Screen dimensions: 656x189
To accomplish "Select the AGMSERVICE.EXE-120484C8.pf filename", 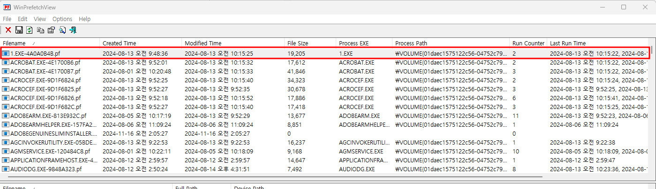I will pyautogui.click(x=50, y=151).
